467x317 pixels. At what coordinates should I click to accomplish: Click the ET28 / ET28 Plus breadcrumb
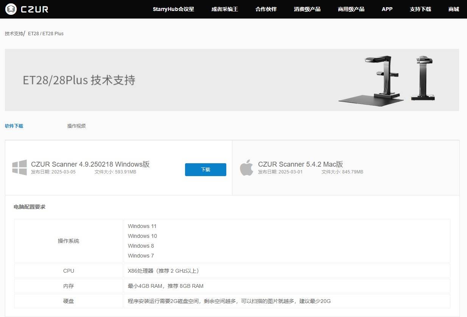click(46, 34)
